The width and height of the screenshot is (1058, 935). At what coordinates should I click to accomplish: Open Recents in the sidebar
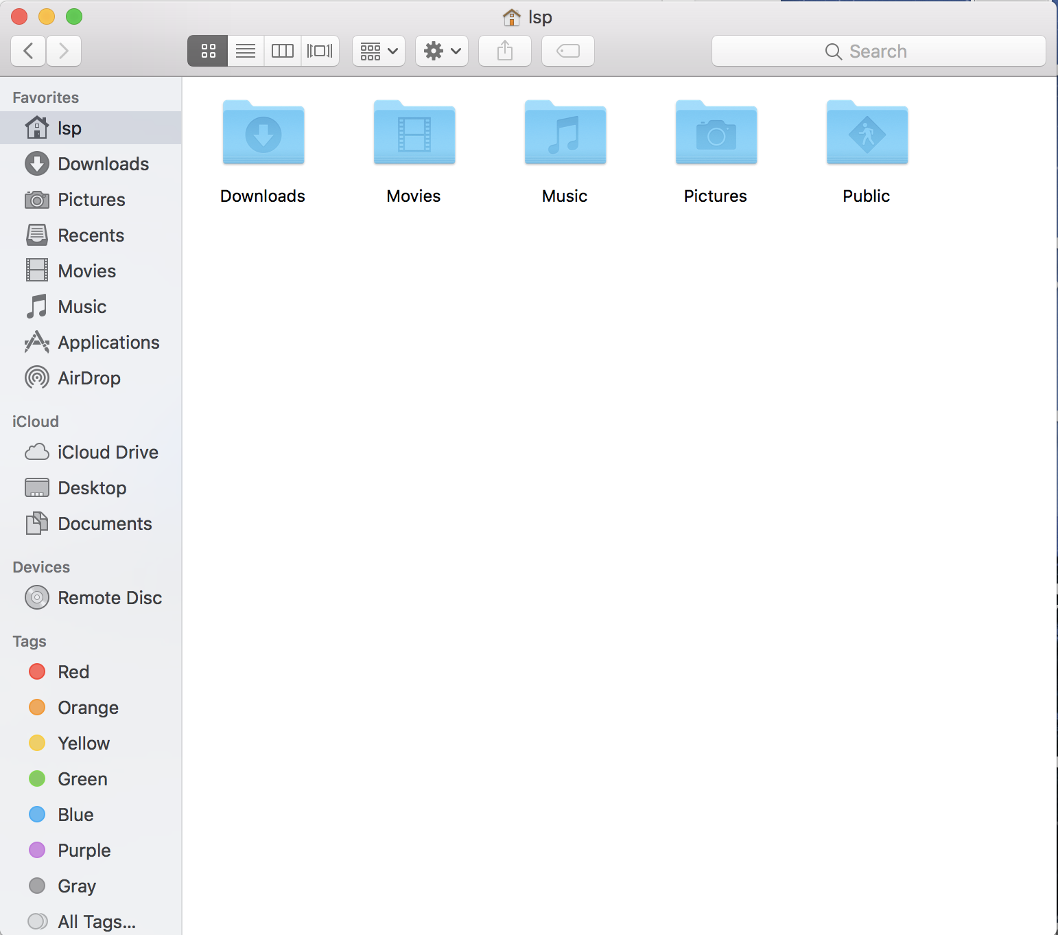(91, 235)
